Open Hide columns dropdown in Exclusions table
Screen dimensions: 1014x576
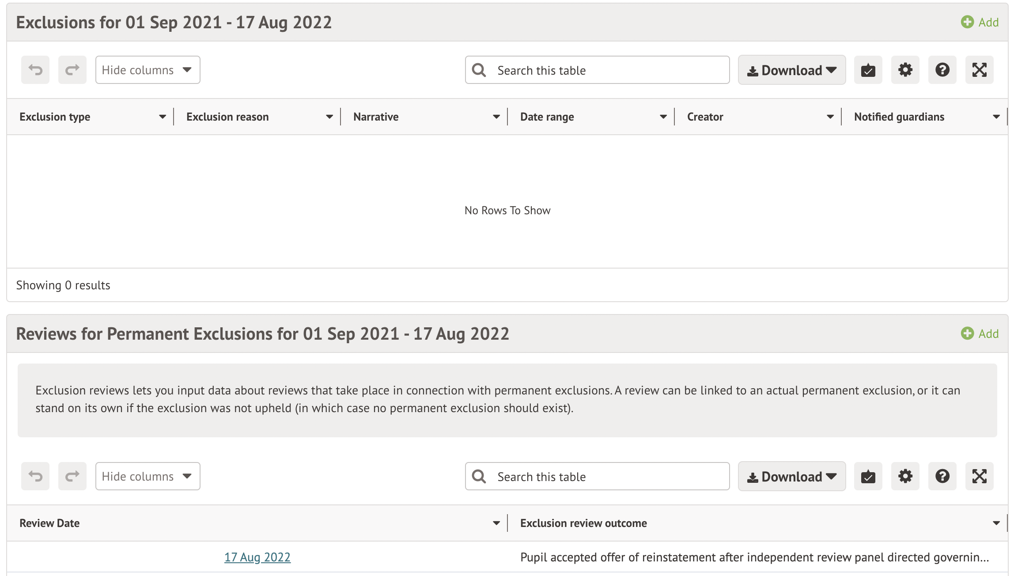148,70
